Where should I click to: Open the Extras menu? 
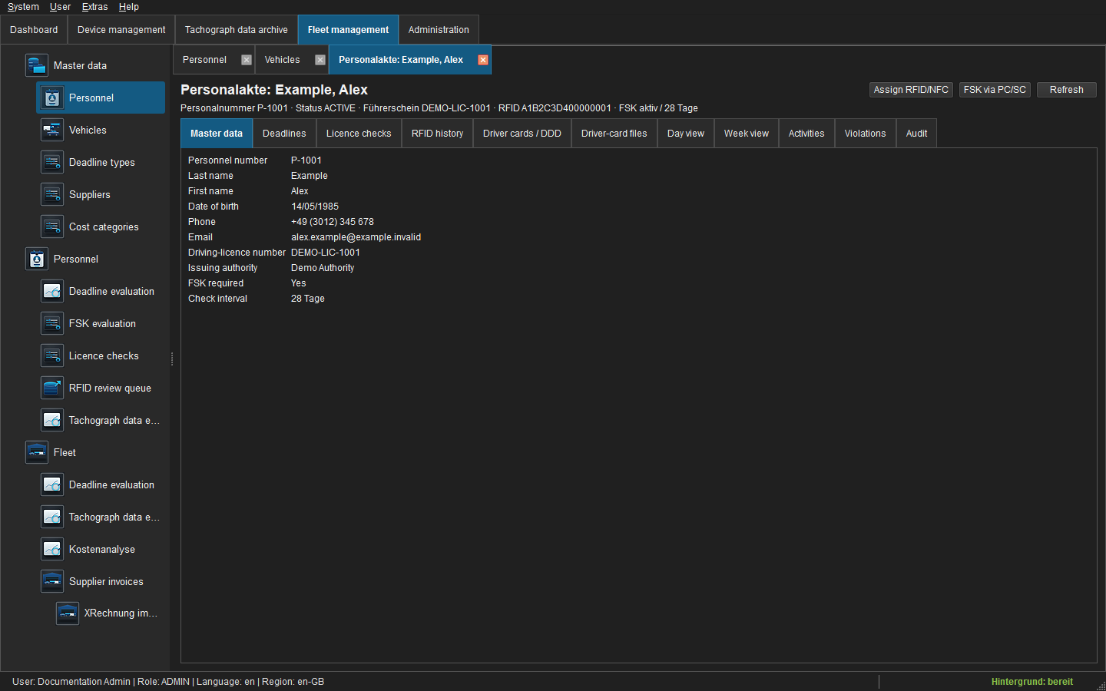94,7
